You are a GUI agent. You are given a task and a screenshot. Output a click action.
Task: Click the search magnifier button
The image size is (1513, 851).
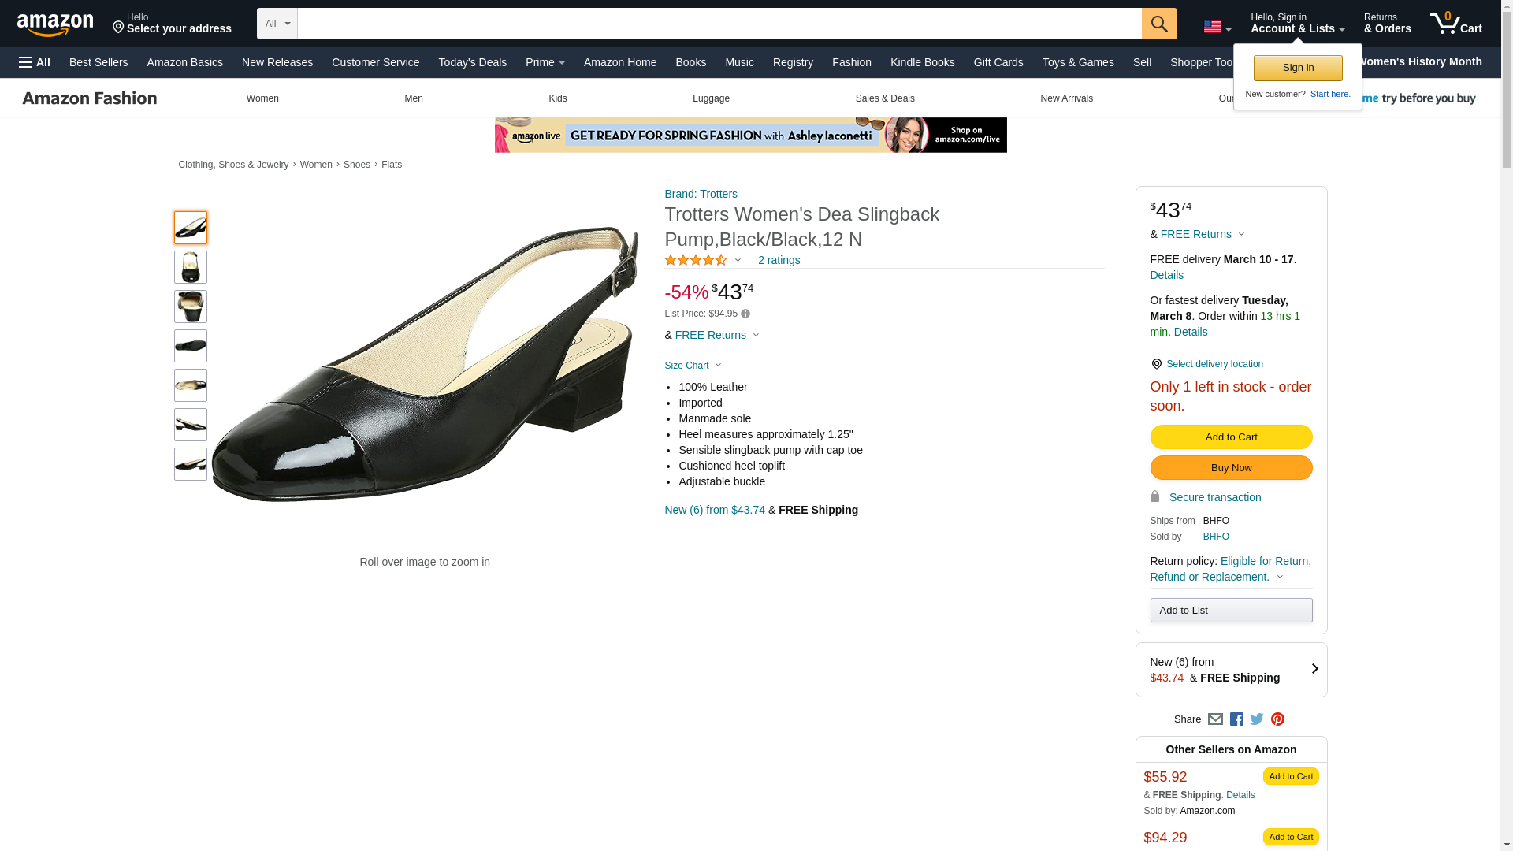pos(1158,24)
